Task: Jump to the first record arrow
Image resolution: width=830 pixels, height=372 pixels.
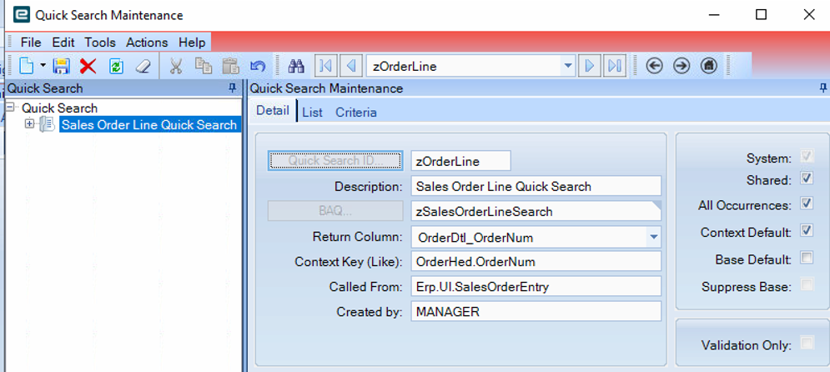Action: click(x=325, y=66)
